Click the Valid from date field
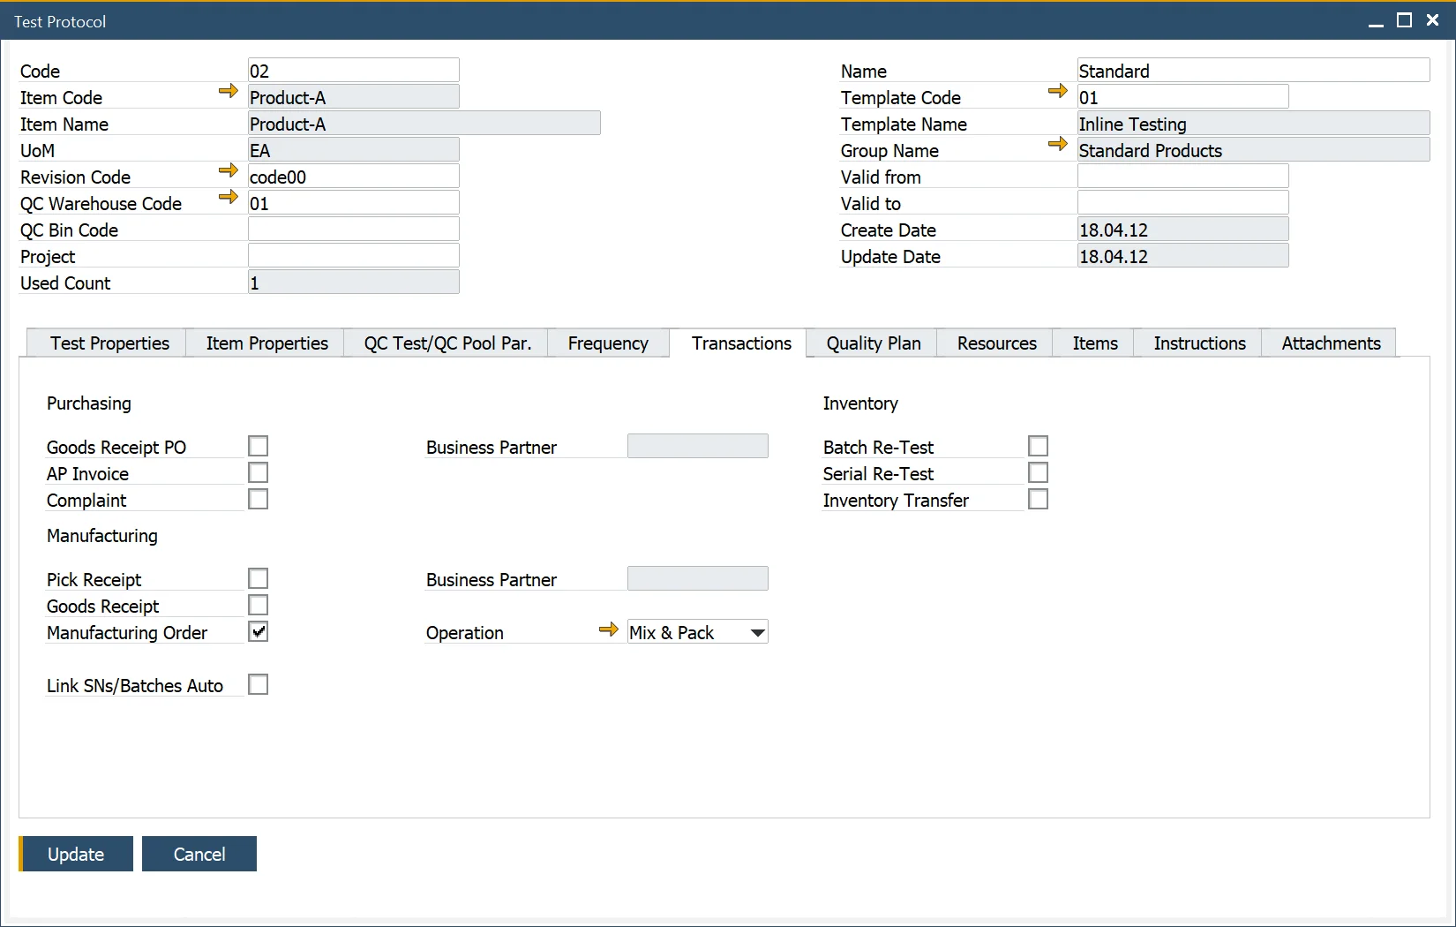 coord(1182,177)
